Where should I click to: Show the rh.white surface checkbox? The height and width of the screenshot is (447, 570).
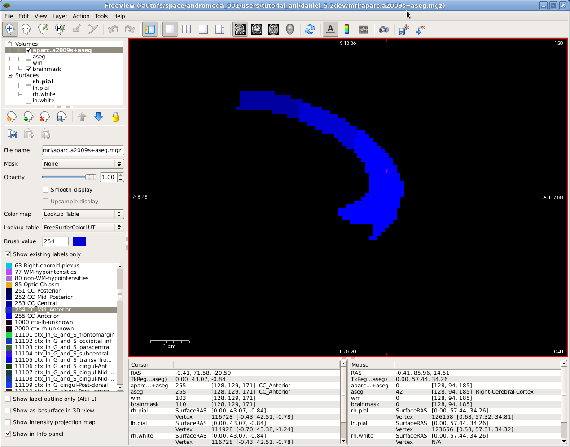(29, 94)
